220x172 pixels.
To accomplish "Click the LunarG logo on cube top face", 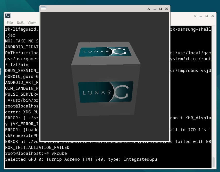I will pos(105,52).
